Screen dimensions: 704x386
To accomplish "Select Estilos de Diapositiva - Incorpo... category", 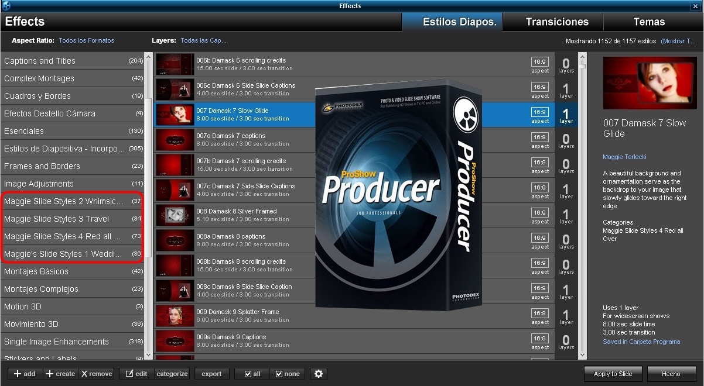I will (x=73, y=149).
